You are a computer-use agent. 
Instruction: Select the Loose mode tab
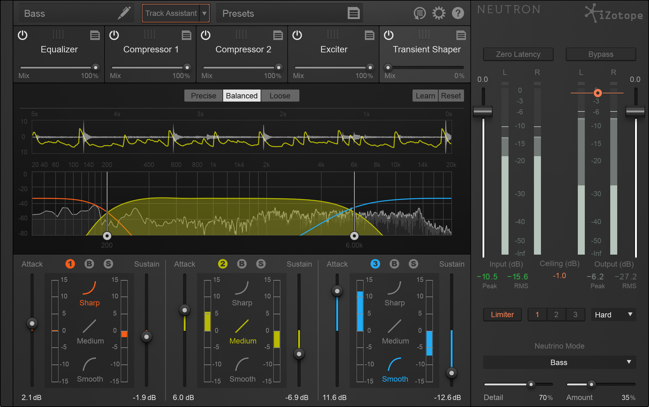(280, 96)
